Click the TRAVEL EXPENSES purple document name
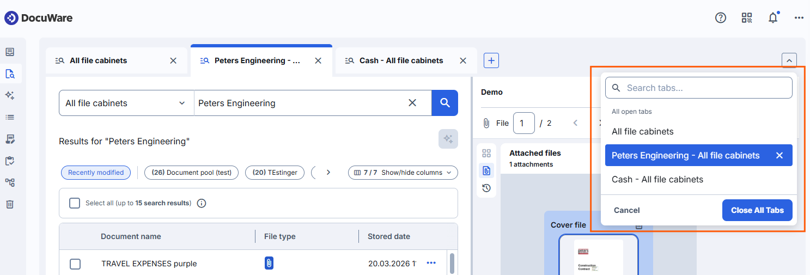The image size is (810, 275). click(149, 264)
